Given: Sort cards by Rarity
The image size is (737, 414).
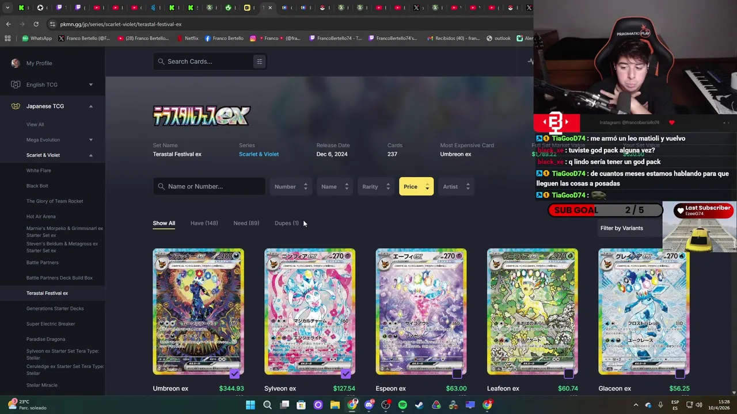Looking at the screenshot, I should [x=375, y=186].
